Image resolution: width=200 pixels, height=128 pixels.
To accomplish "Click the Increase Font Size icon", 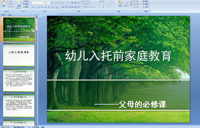I will pyautogui.click(x=52, y=3).
